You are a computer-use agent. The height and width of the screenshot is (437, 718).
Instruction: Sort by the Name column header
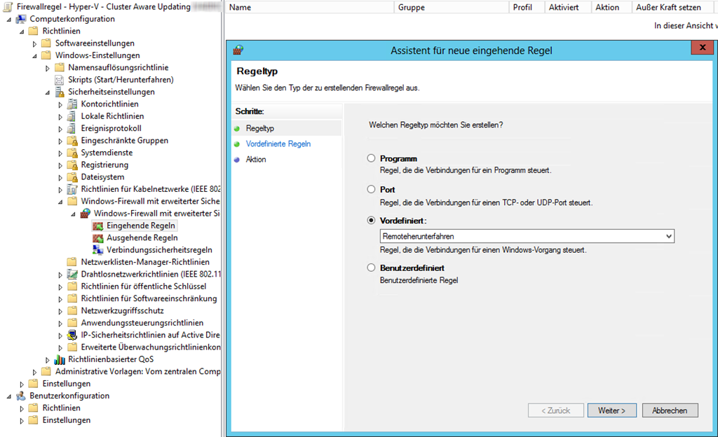point(310,7)
